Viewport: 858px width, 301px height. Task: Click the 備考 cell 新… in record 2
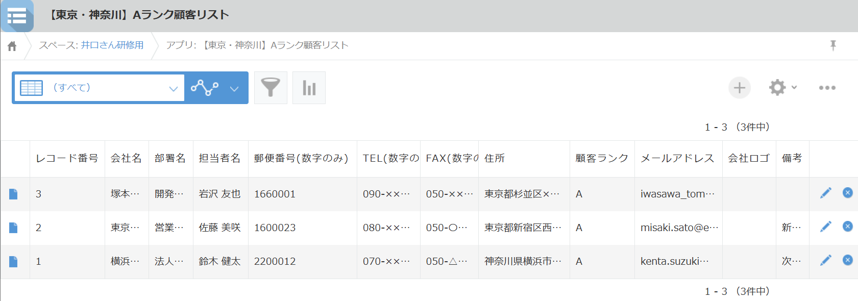pos(792,228)
